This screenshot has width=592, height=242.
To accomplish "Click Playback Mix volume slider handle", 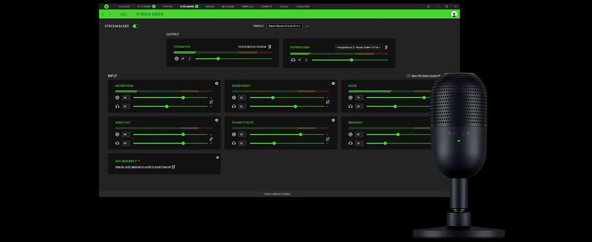I will (x=351, y=60).
